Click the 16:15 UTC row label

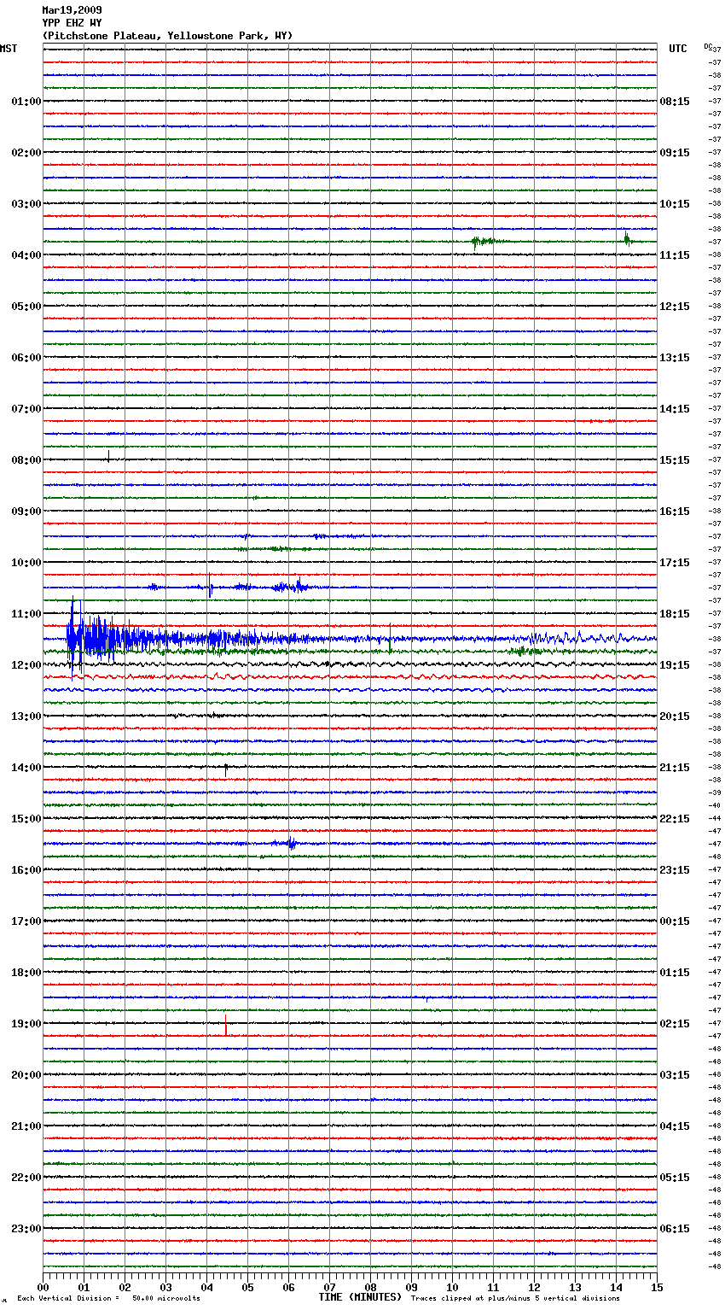675,512
